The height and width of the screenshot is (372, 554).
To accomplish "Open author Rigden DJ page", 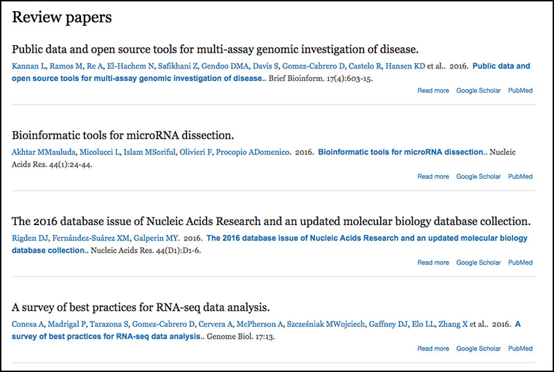I will tap(30, 238).
